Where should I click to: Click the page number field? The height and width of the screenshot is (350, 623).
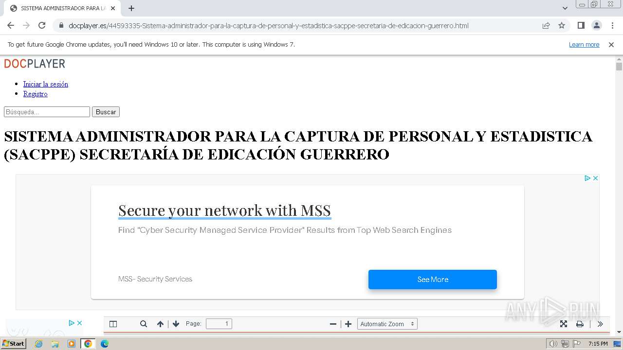pos(219,324)
